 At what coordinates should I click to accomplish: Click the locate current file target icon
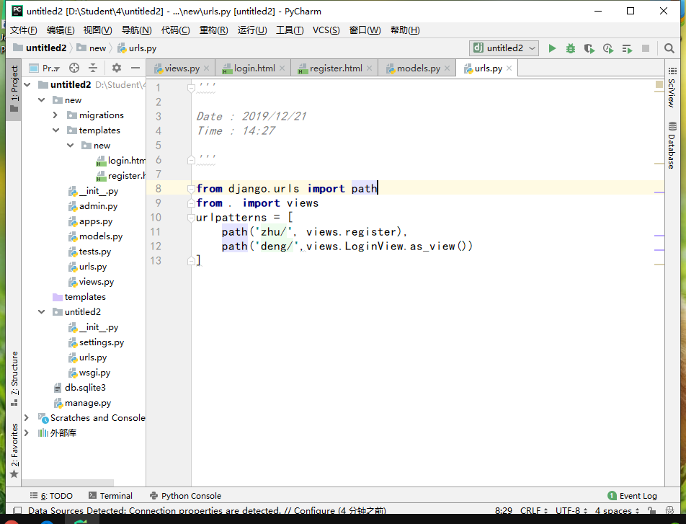click(x=73, y=68)
